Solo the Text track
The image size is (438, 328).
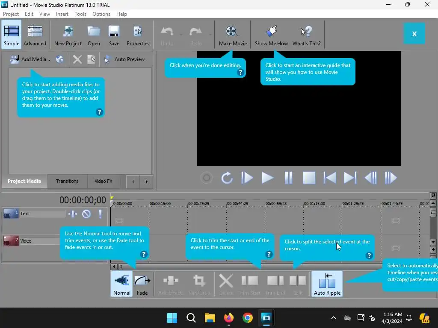[x=100, y=214]
